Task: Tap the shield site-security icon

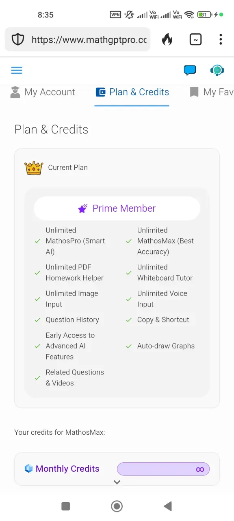Action: pyautogui.click(x=17, y=39)
